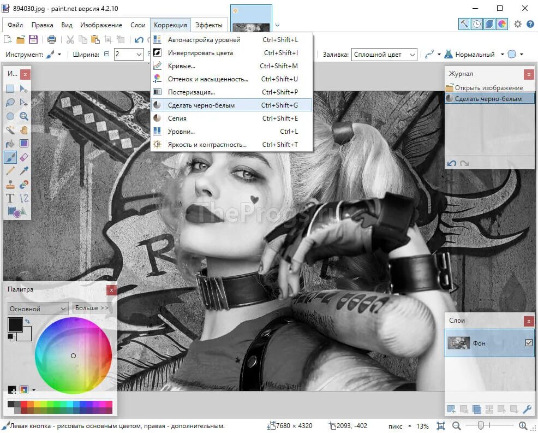Screen dimensions: 538x433
Task: Select Открыть изображение history entry
Action: 489,88
